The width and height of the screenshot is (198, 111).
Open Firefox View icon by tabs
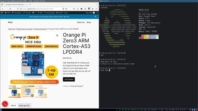pyautogui.click(x=2, y=5)
